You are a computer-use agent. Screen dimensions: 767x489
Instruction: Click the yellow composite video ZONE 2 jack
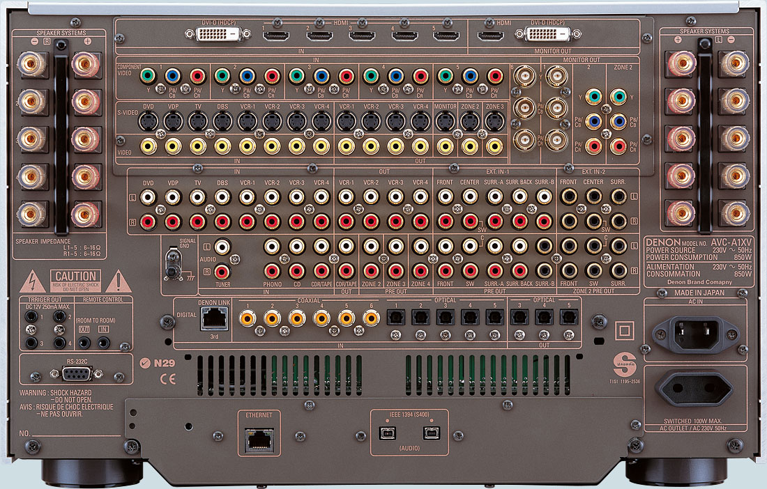coord(469,146)
